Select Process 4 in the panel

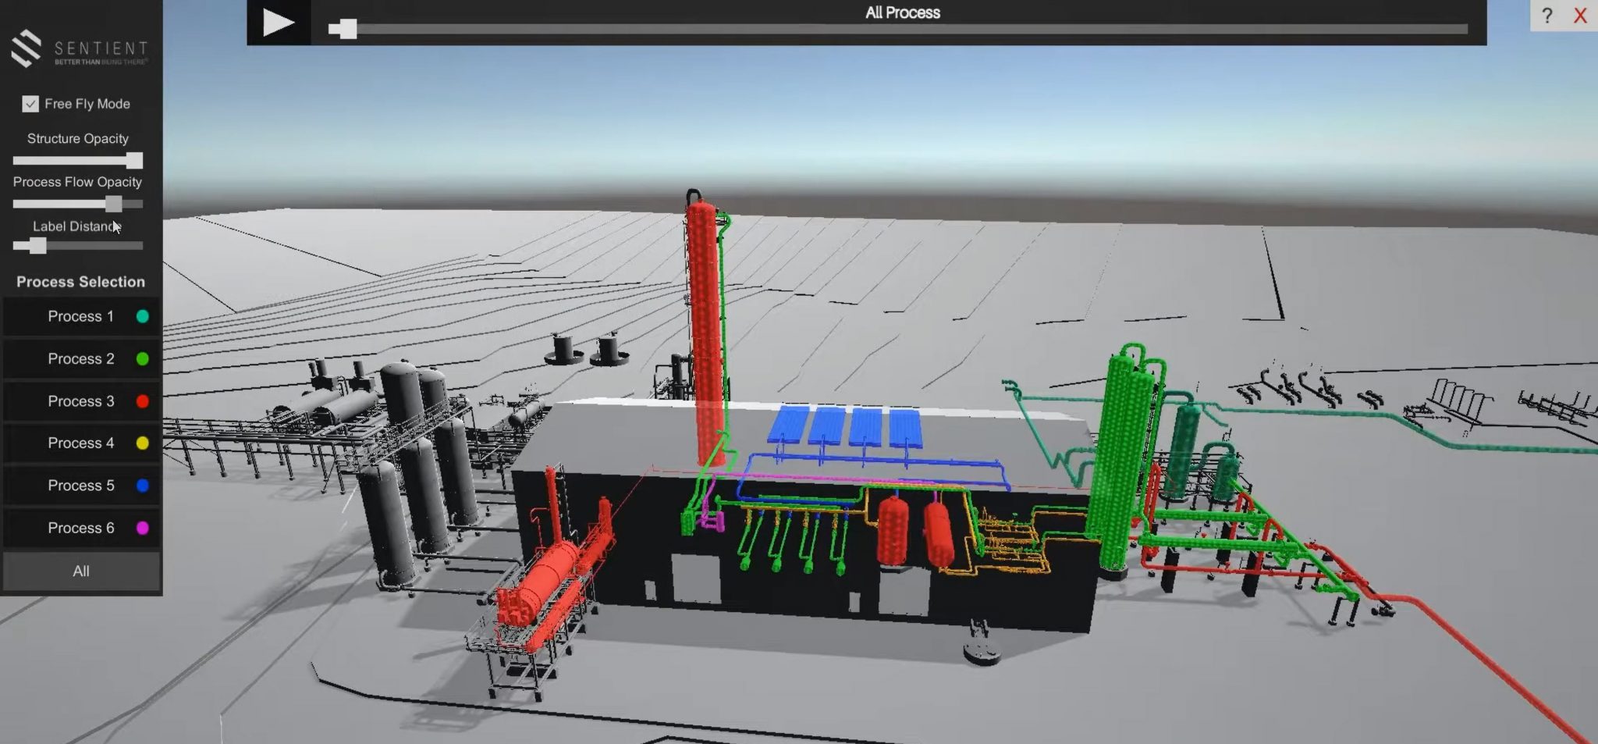80,443
